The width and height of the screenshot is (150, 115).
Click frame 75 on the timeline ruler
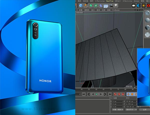pos(118,89)
